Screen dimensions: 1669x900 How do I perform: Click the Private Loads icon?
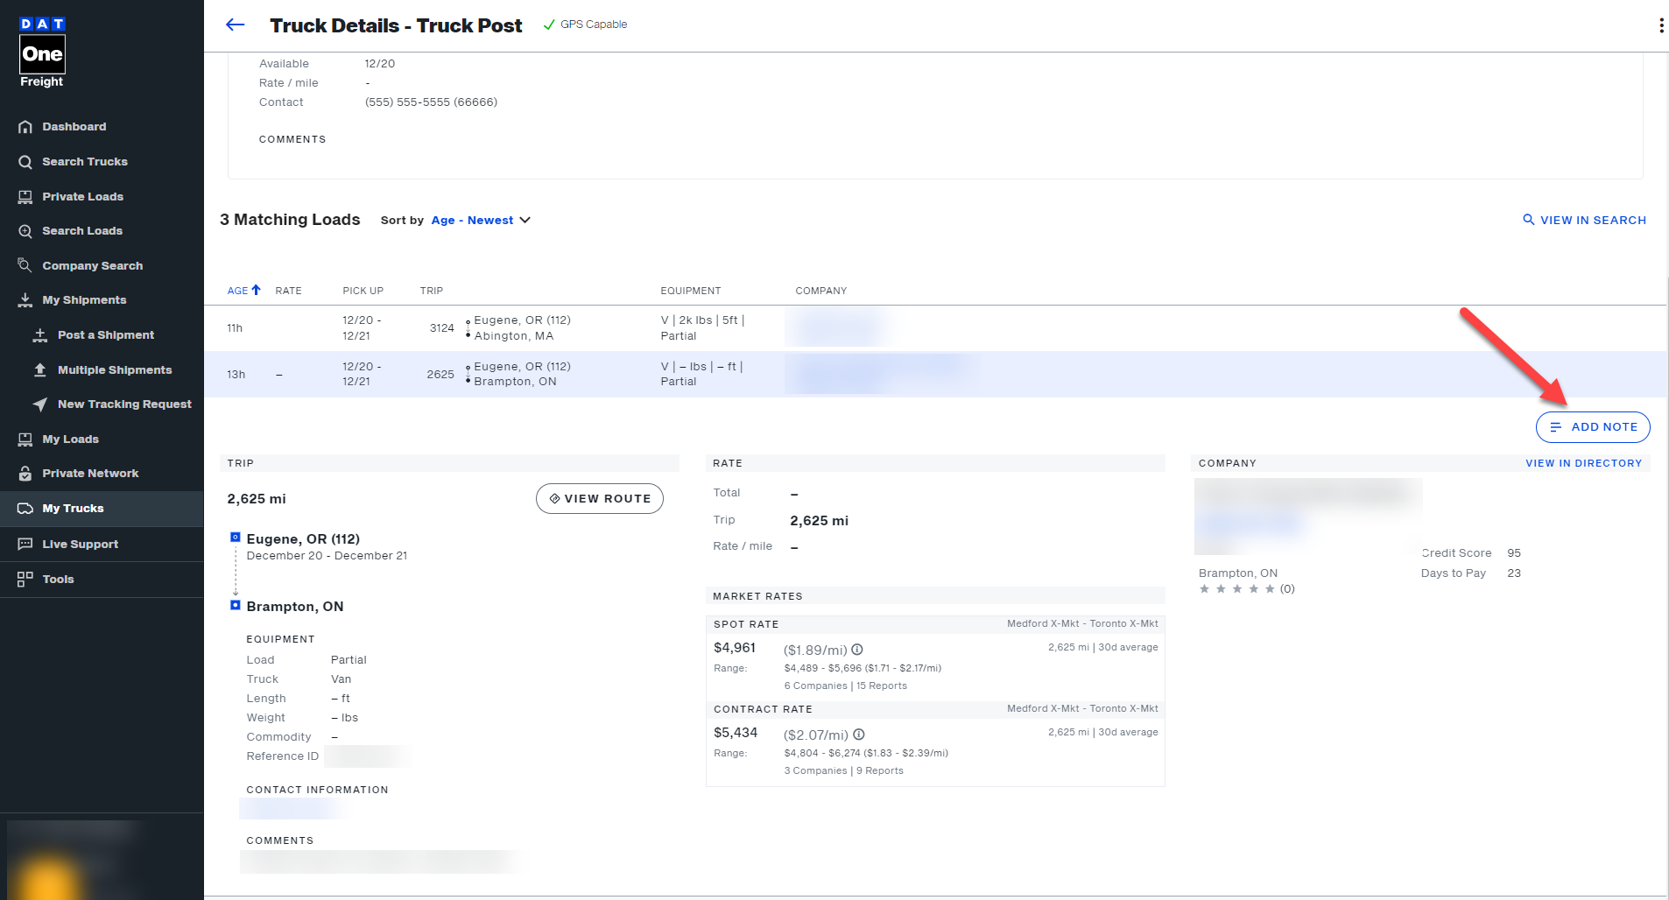click(25, 197)
